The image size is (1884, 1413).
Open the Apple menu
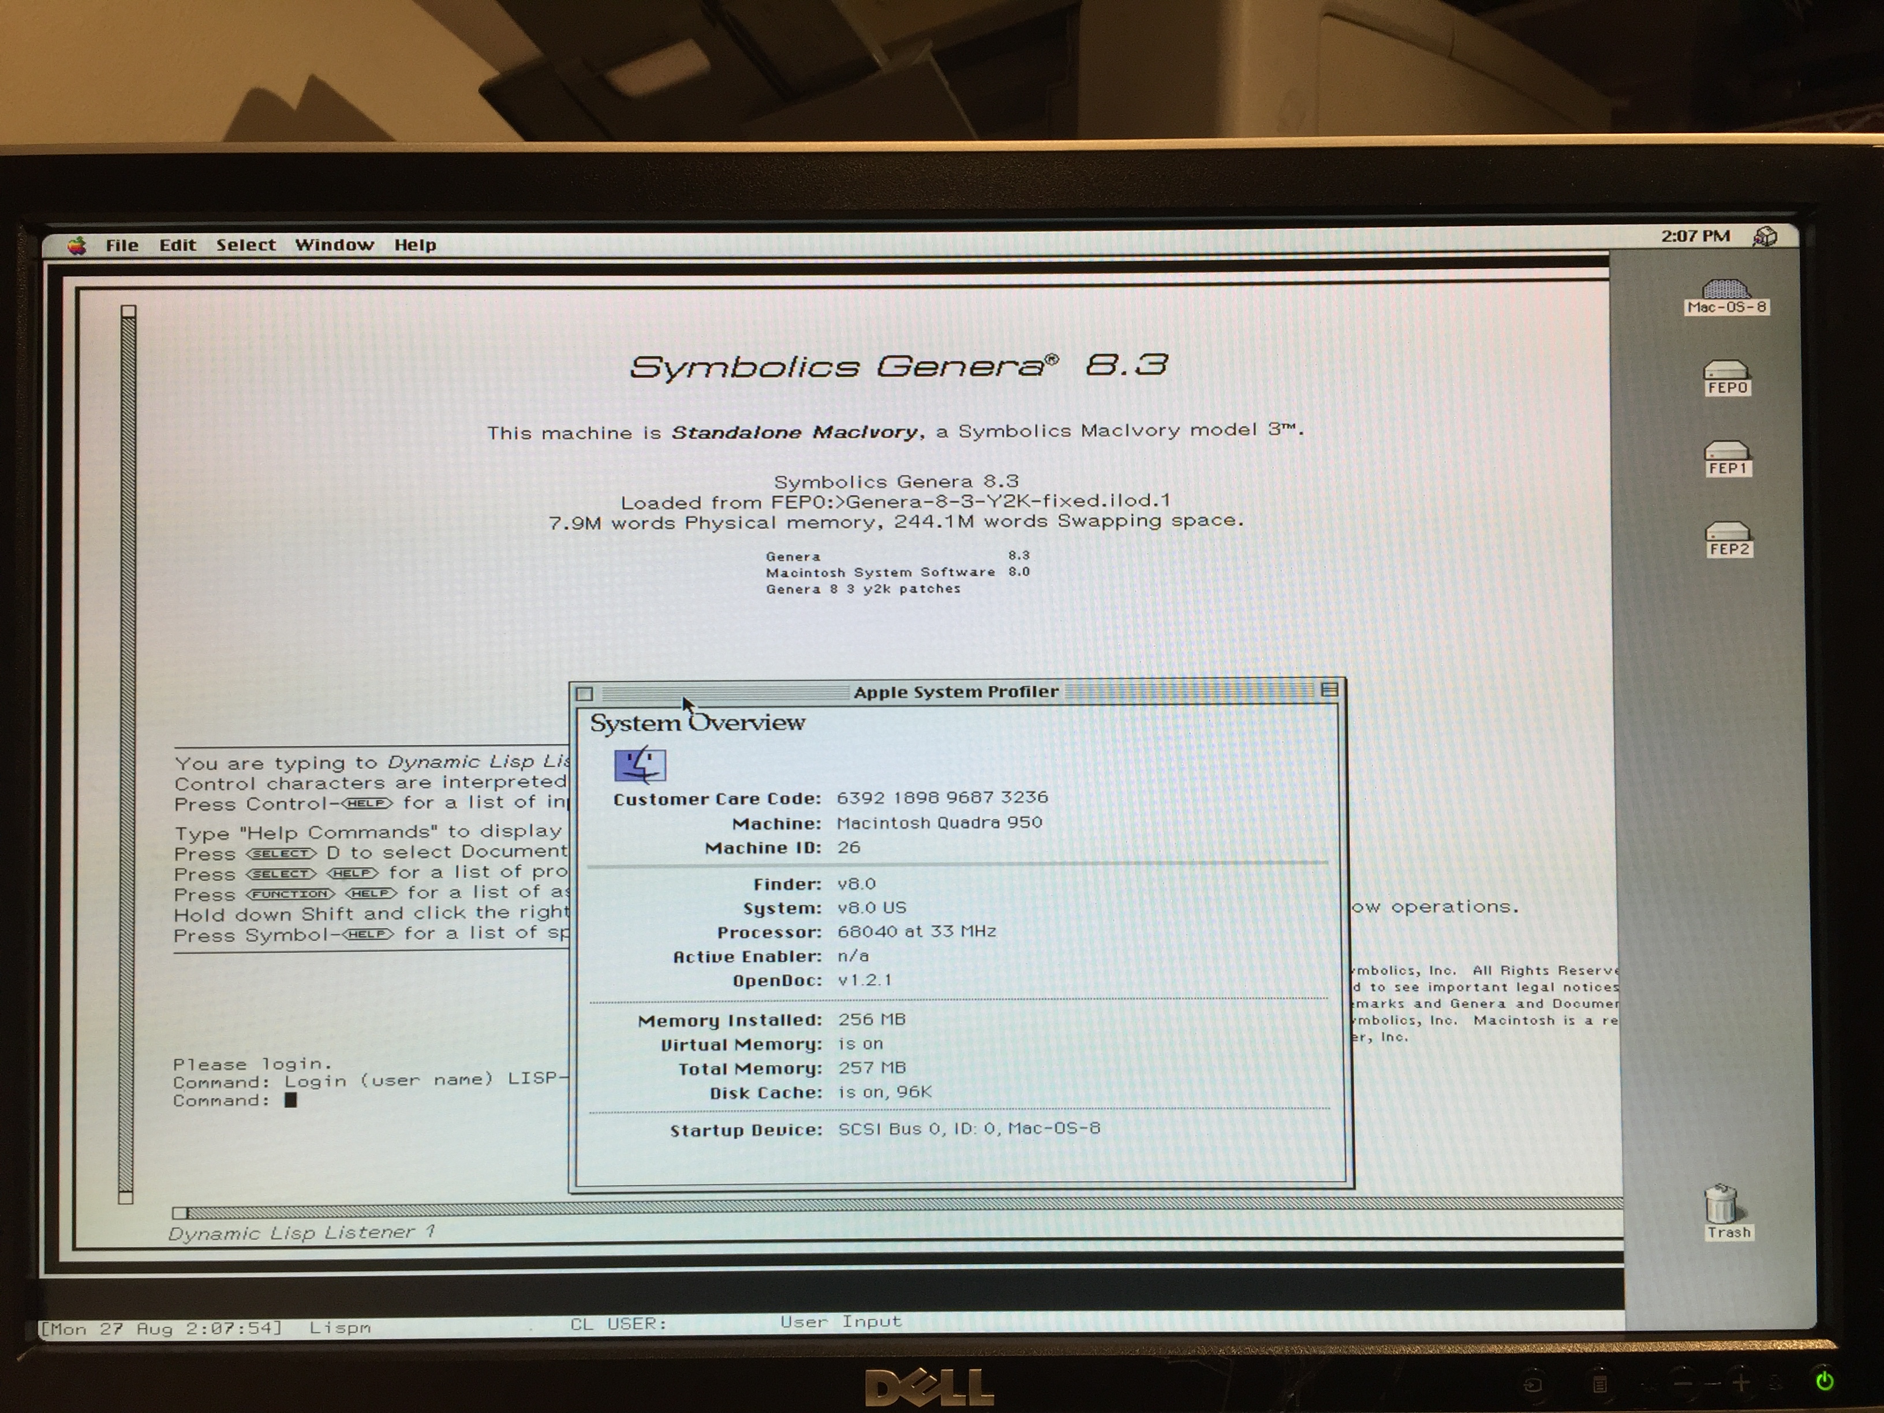77,245
